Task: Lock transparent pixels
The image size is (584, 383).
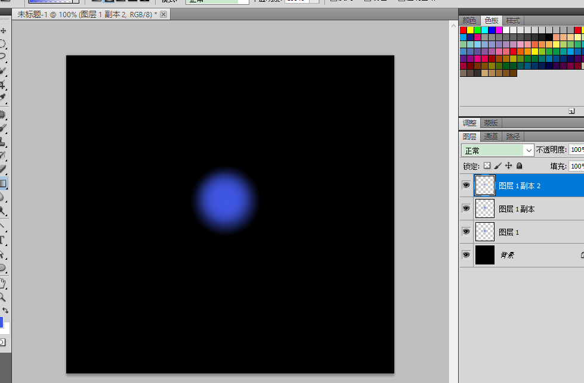Action: 487,166
